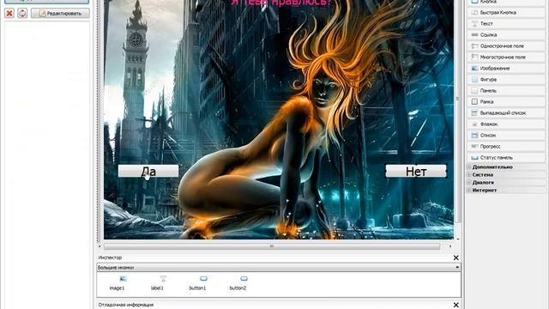Viewport: 549px width, 309px height.
Task: Click the horizontal scrollbar under the canvas
Action: coord(272,246)
